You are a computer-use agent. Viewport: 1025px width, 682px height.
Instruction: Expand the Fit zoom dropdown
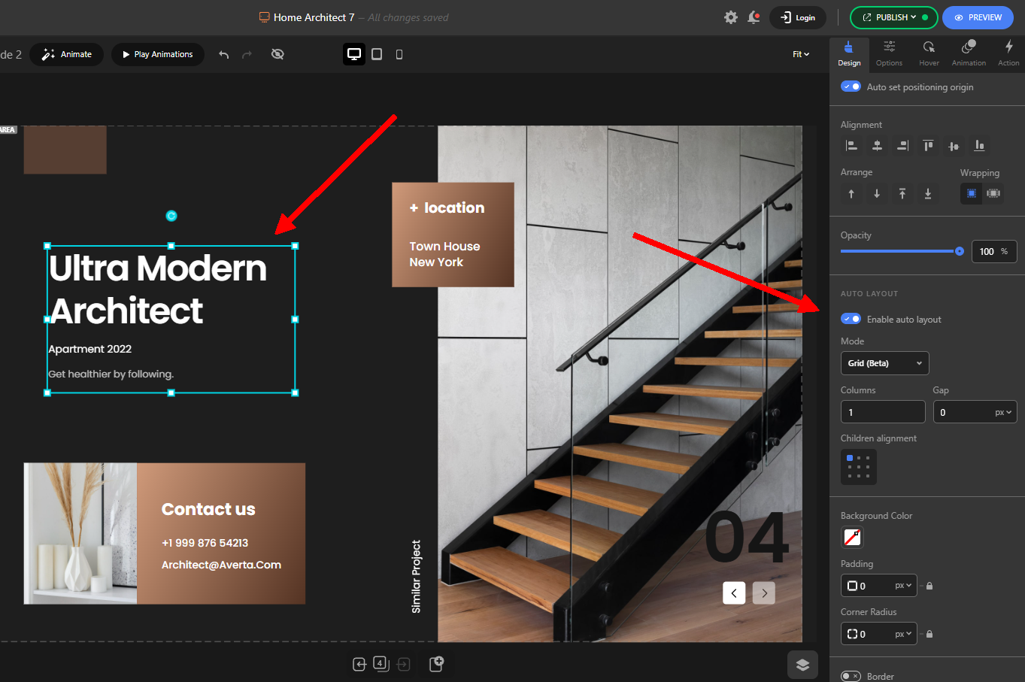[801, 54]
